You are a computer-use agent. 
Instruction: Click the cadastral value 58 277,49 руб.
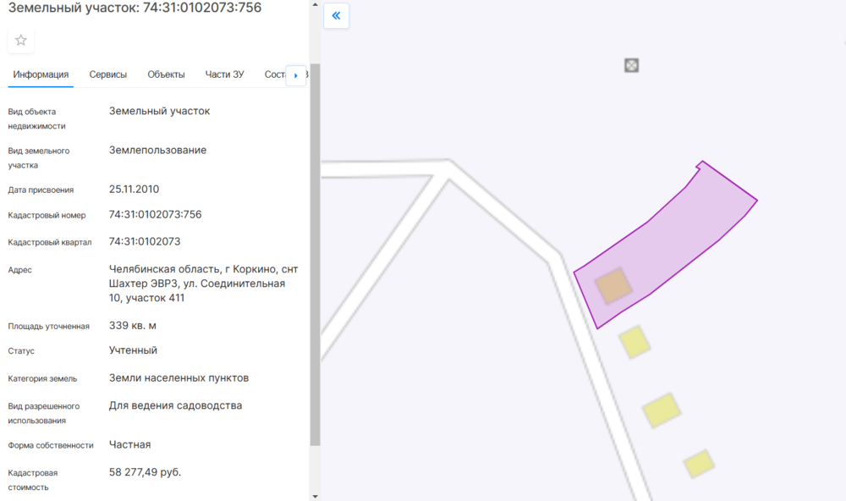pos(145,471)
